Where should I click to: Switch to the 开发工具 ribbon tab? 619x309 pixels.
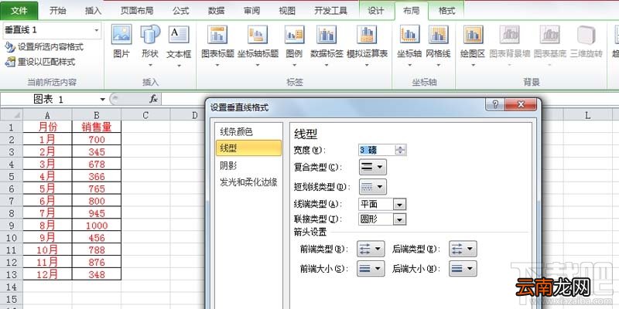pyautogui.click(x=331, y=11)
